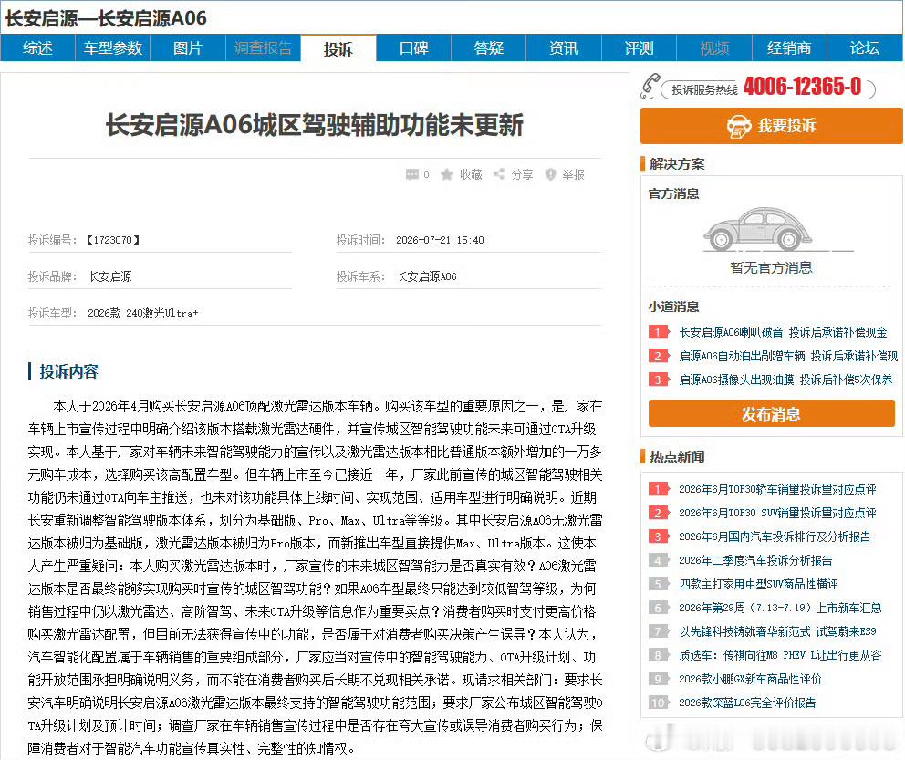Viewport: 905px width, 760px height.
Task: Click the car icon in 我要投诉 button
Action: click(x=739, y=127)
